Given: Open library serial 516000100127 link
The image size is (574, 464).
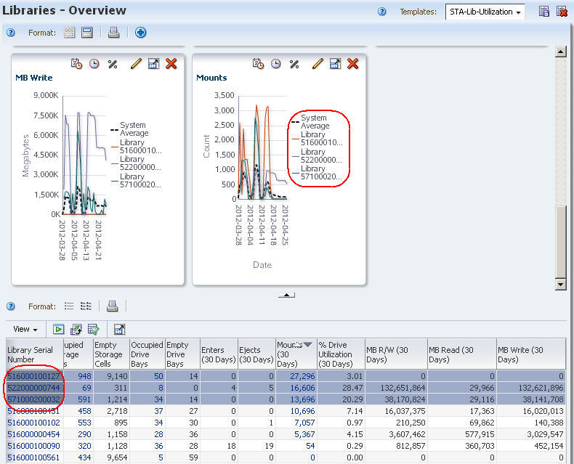Looking at the screenshot, I should (34, 376).
